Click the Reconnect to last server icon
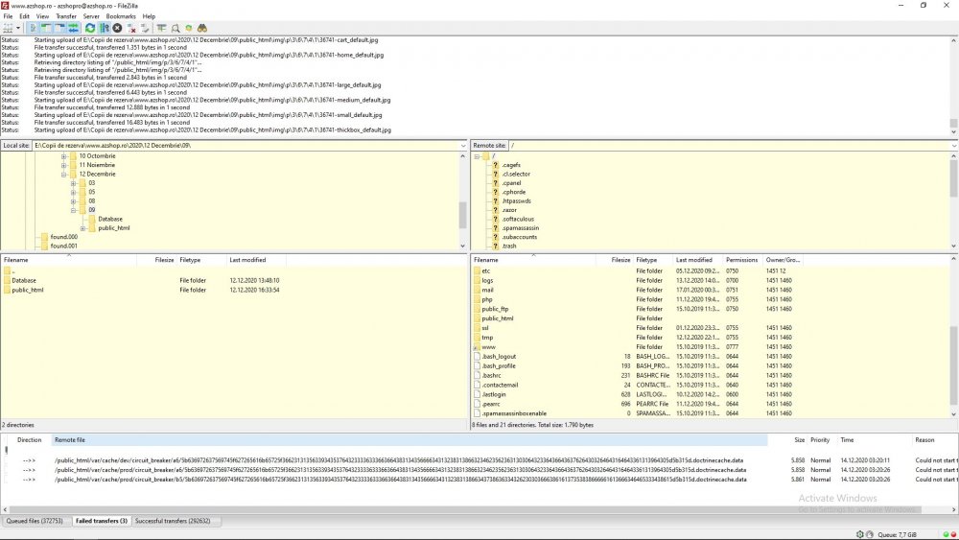The width and height of the screenshot is (959, 540). [x=145, y=28]
